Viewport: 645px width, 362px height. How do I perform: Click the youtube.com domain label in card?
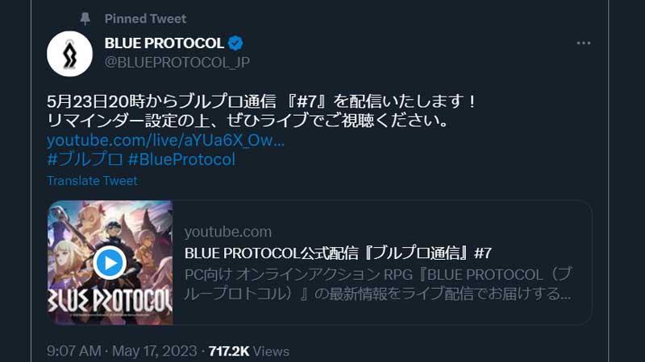[x=228, y=232]
